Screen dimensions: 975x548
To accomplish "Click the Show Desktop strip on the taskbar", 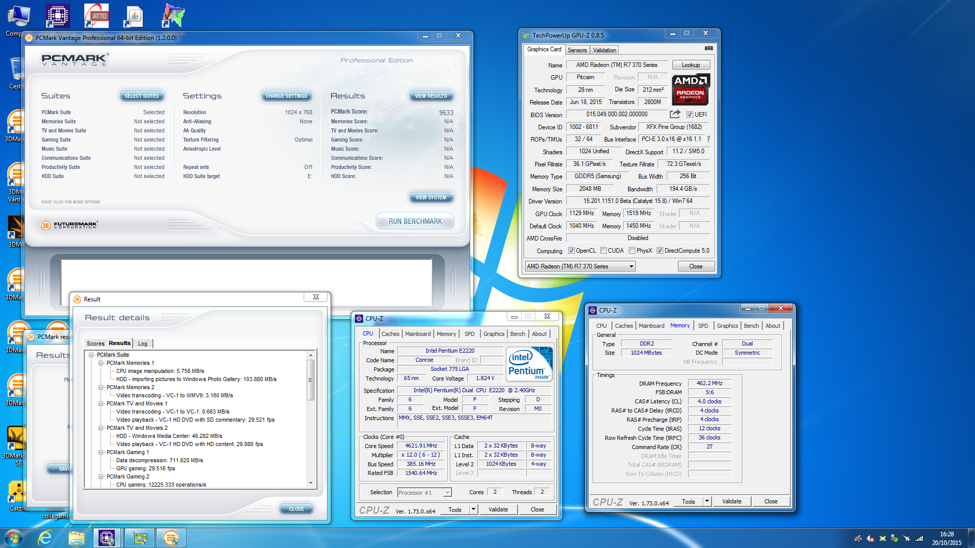I will (971, 538).
